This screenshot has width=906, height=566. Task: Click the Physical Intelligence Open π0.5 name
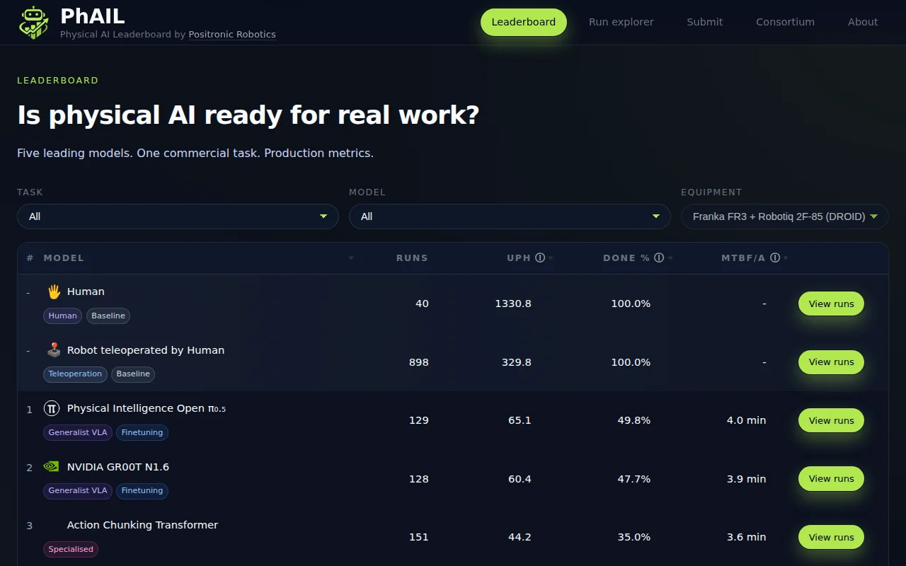[x=147, y=408]
